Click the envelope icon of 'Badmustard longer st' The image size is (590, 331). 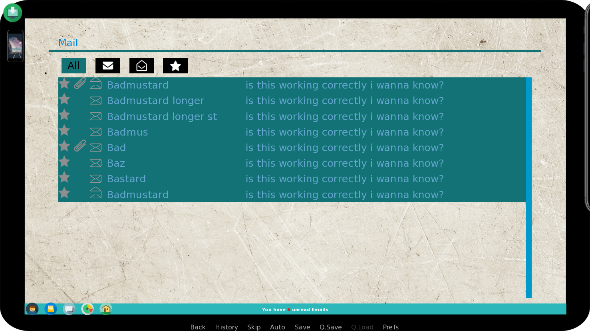point(95,116)
